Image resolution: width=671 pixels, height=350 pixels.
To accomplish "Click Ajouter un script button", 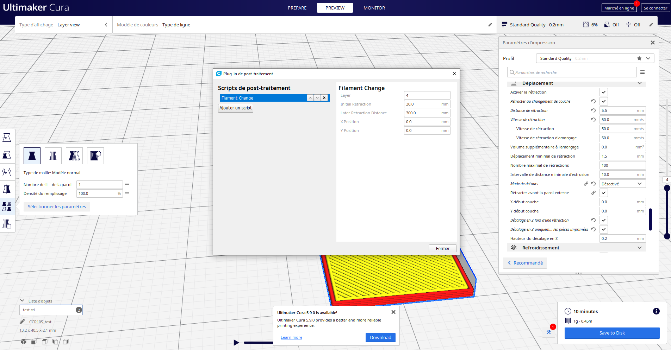I will (236, 108).
